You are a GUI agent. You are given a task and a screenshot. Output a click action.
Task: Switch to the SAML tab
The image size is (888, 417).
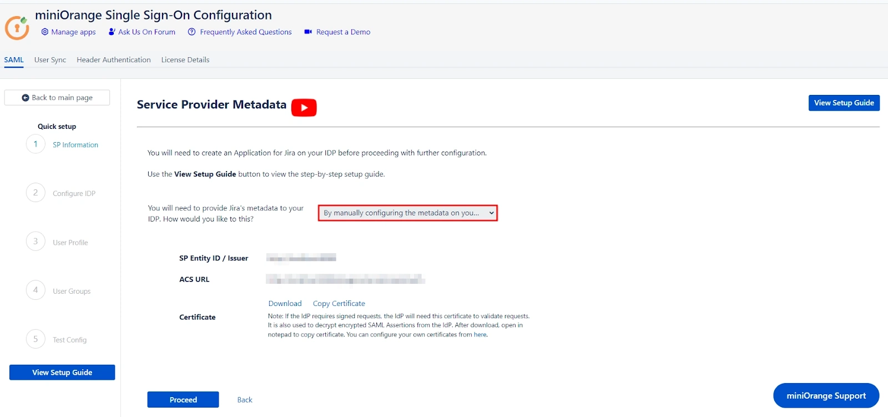[14, 60]
